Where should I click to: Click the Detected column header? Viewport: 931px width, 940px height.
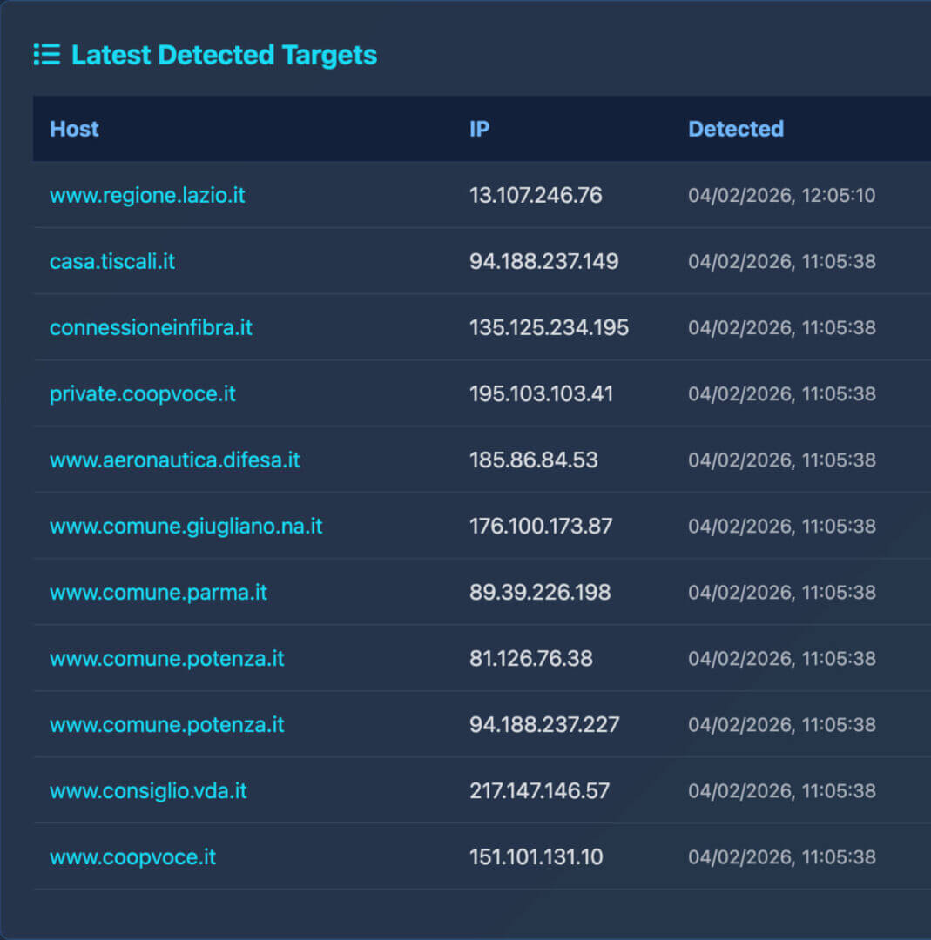click(736, 129)
